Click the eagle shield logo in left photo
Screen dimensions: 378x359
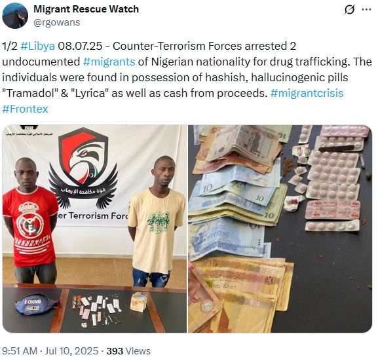(83, 168)
